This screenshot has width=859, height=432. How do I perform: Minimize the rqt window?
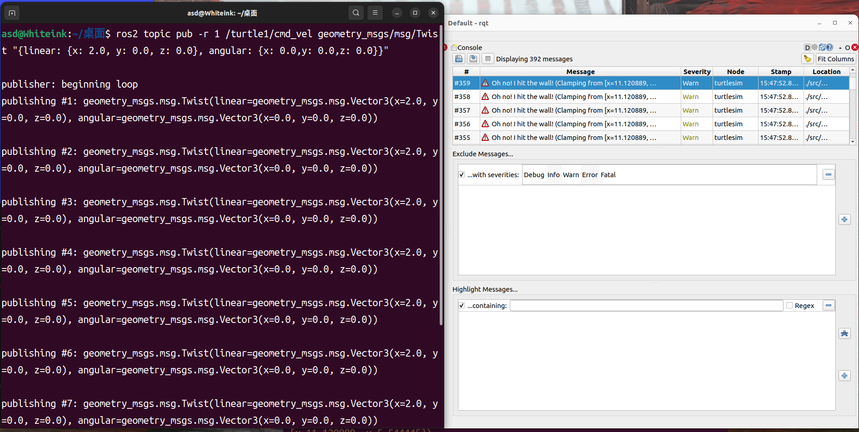tap(819, 23)
